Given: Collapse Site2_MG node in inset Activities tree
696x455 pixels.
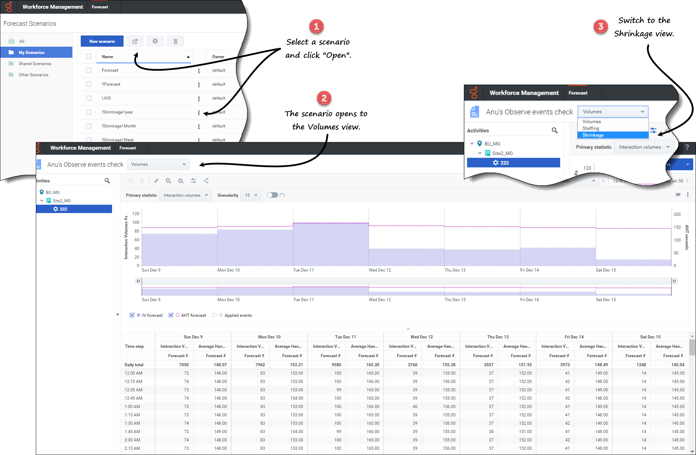Looking at the screenshot, I should (x=480, y=153).
